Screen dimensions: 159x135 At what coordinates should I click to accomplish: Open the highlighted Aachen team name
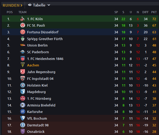33,65
